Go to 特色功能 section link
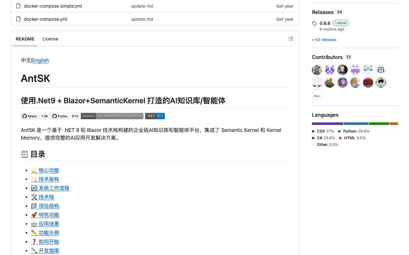Viewport: 409px width, 255px height. pyautogui.click(x=45, y=215)
